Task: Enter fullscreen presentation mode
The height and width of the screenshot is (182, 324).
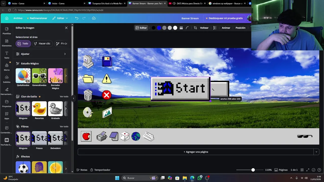Action: pyautogui.click(x=308, y=170)
